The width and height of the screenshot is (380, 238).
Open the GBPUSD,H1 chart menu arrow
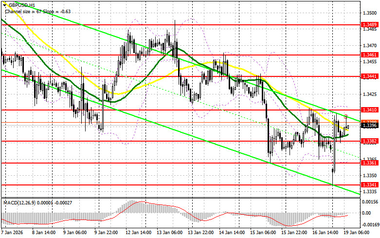point(4,5)
